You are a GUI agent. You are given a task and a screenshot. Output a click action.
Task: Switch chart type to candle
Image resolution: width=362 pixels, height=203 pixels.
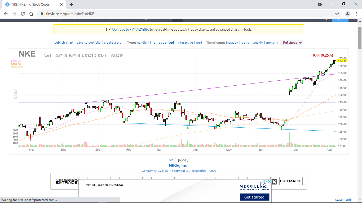[142, 43]
